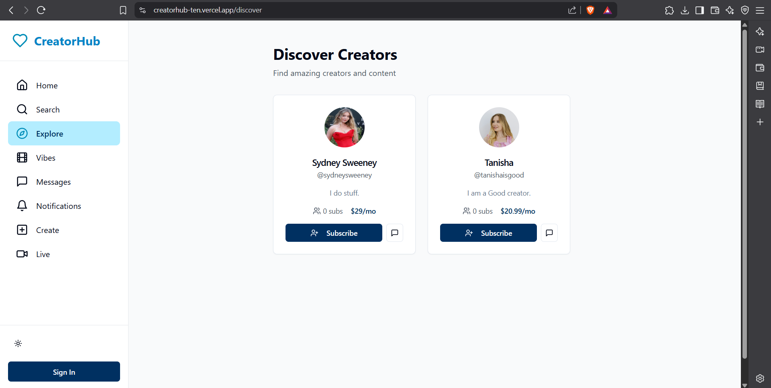
Task: Open chat with Sydney Sweeney via speech bubble
Action: pos(394,233)
